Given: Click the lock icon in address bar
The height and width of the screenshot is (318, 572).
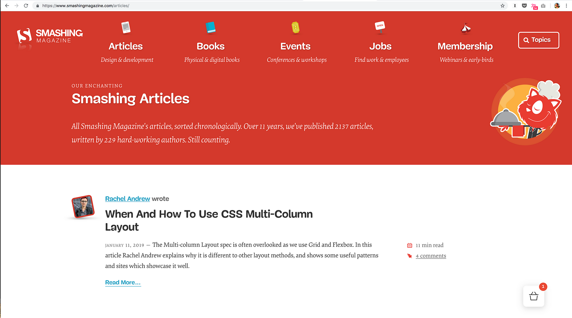Looking at the screenshot, I should (x=38, y=6).
